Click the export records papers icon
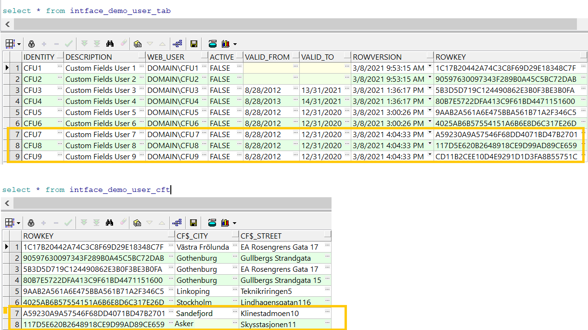Screen dimensions: 588x330 pos(137,43)
